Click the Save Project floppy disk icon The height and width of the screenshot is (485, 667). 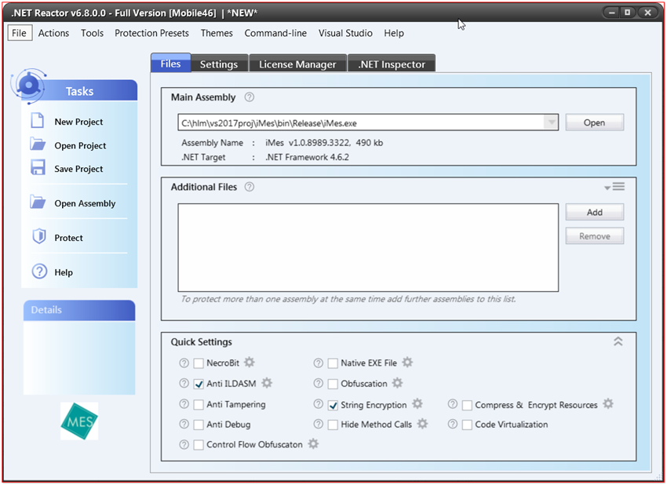pos(38,167)
